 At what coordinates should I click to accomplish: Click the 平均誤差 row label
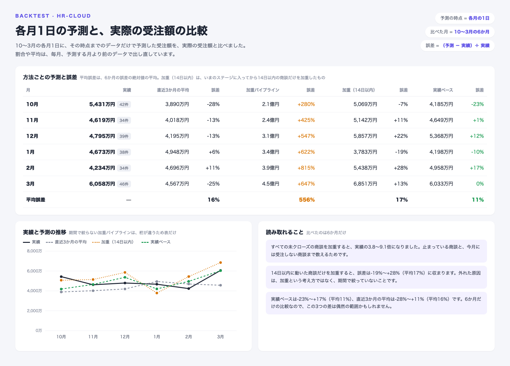(36, 200)
